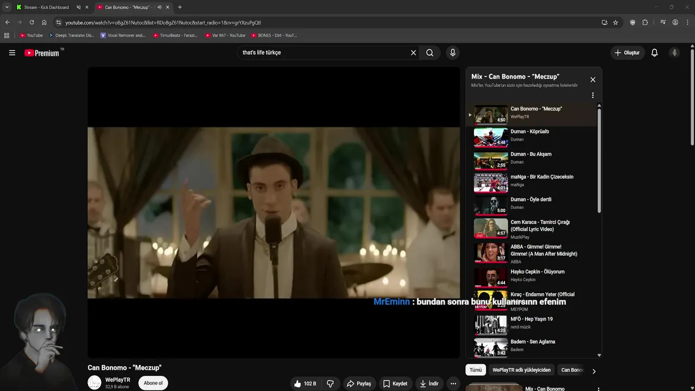Open the apps grid in bookmarks bar

click(x=7, y=35)
